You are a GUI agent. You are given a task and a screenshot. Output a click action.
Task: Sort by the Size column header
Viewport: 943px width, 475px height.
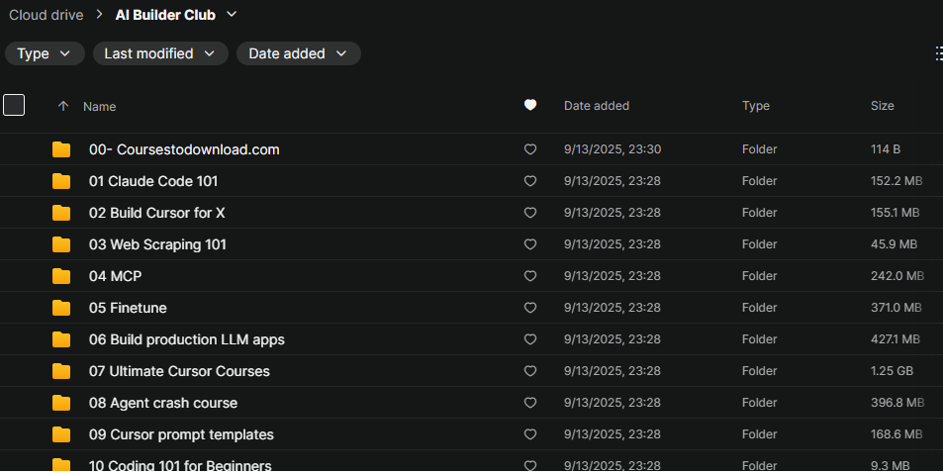(883, 106)
